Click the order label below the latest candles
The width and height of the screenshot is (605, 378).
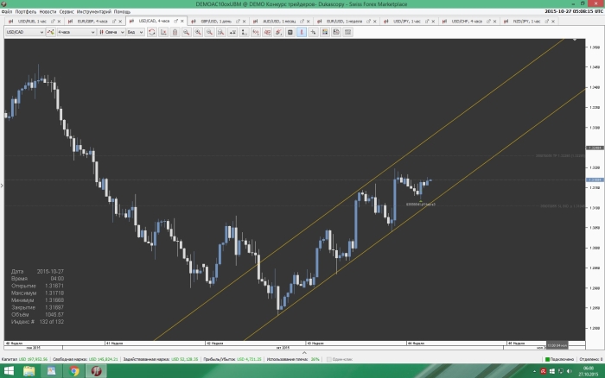pos(421,205)
